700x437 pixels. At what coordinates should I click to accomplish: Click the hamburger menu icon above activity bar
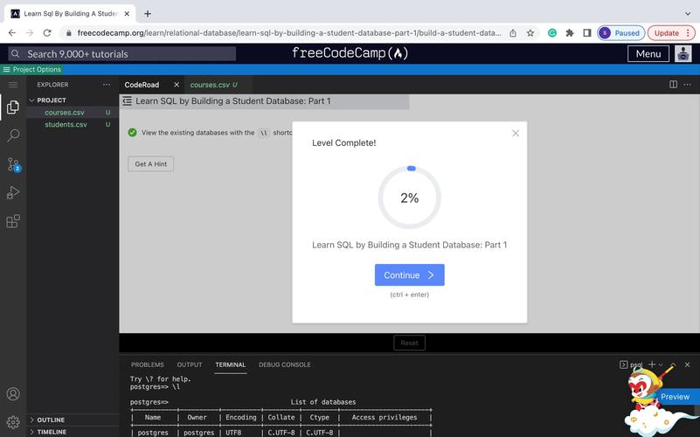(x=13, y=85)
